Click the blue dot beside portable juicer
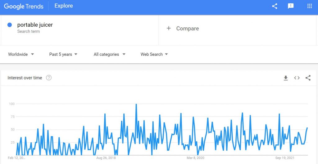Screen dimensions: 318x164 tap(10, 25)
